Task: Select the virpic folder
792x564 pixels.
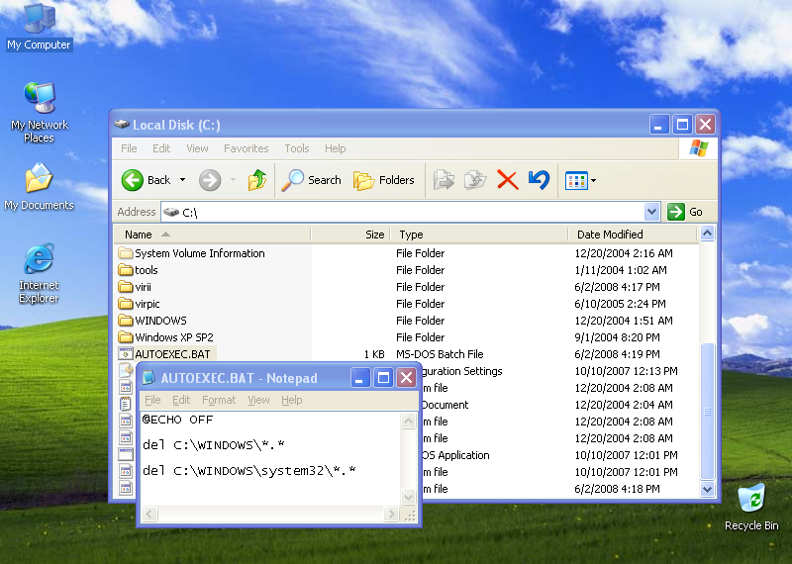Action: coord(139,304)
